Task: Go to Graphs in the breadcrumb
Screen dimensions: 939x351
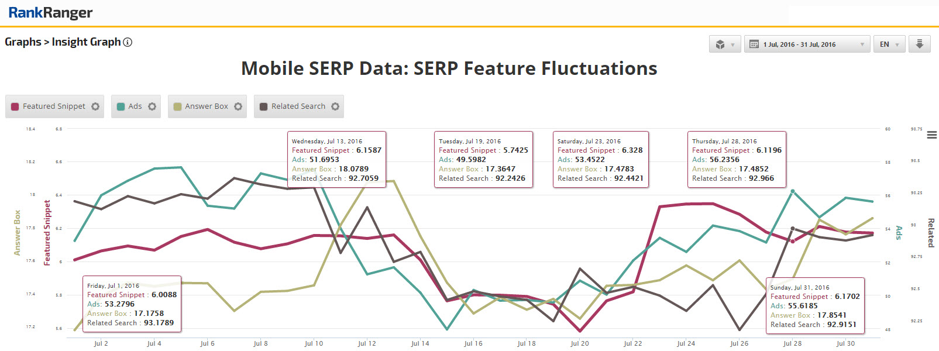Action: 23,42
